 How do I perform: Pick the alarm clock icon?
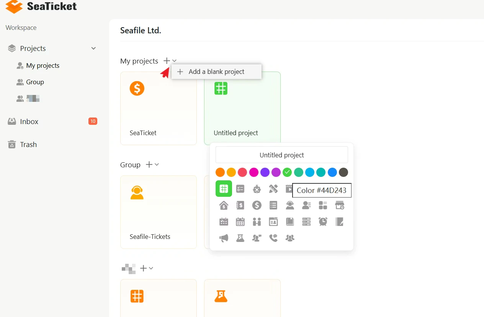coord(323,221)
